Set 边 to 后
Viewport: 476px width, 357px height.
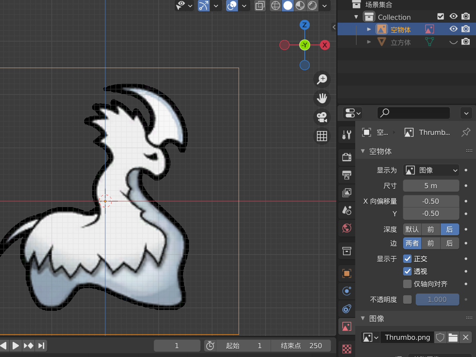point(449,243)
